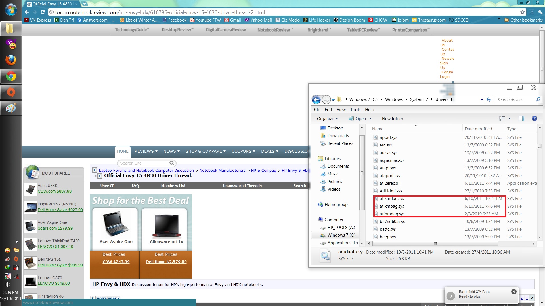This screenshot has height=306, width=545.
Task: Open Explorer Help menu
Action: pos(369,109)
